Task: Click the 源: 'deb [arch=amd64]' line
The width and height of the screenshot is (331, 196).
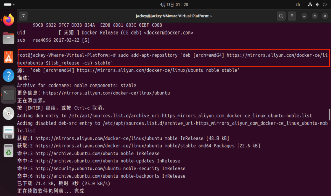Action: (128, 70)
